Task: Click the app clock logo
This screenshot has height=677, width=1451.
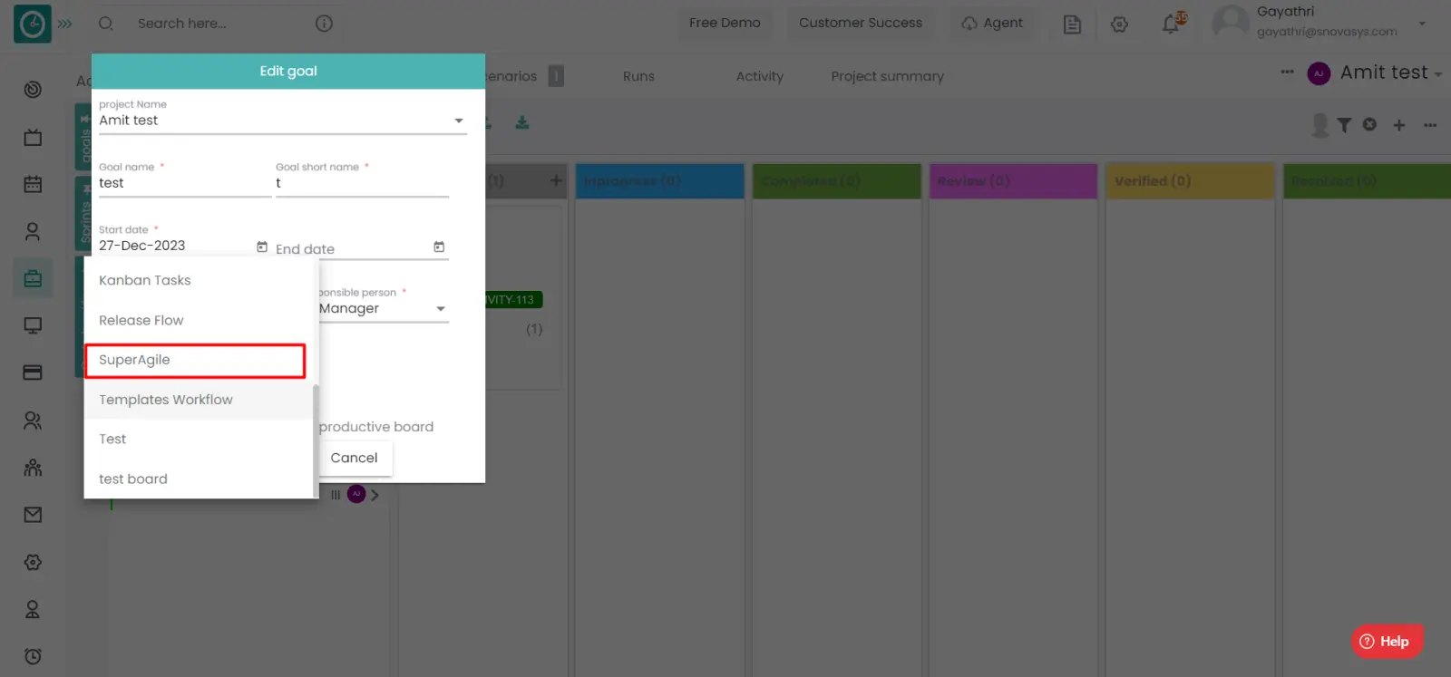Action: [33, 24]
